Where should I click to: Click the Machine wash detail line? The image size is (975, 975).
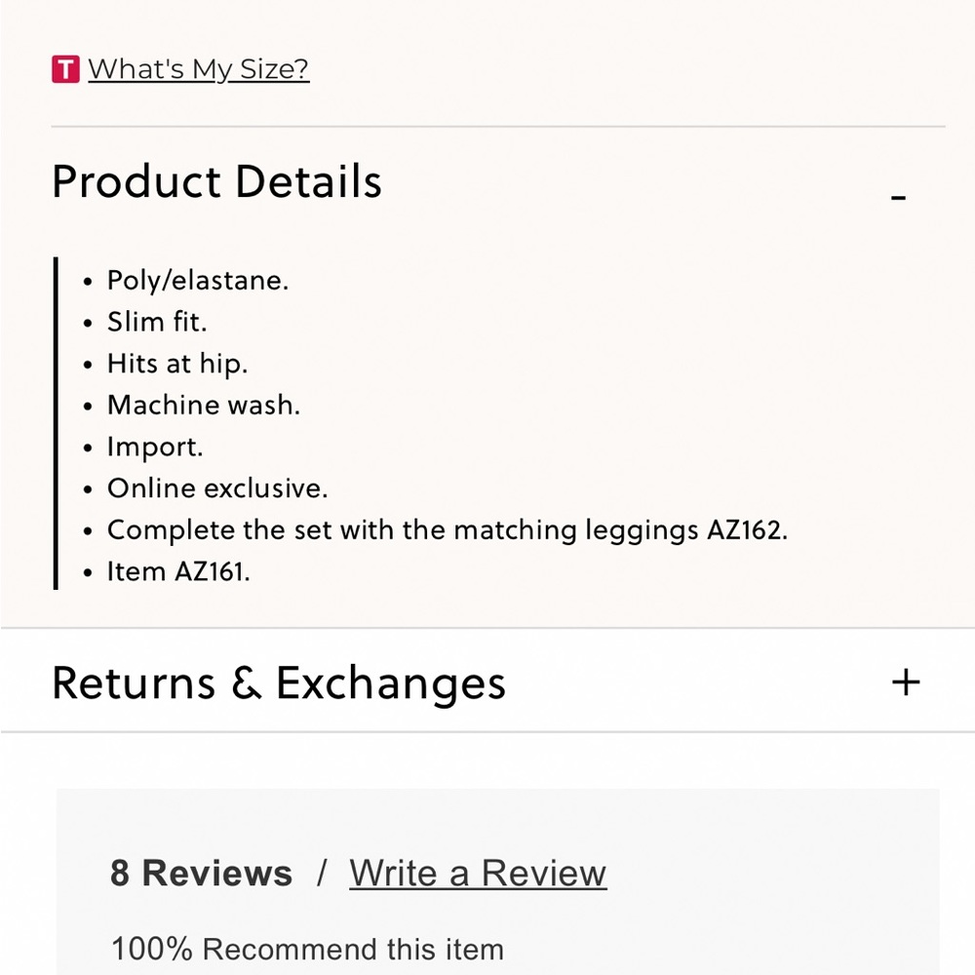click(x=204, y=405)
